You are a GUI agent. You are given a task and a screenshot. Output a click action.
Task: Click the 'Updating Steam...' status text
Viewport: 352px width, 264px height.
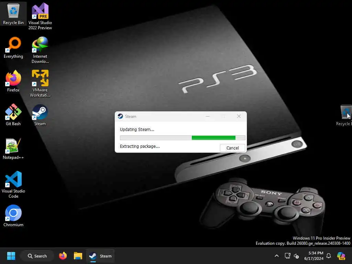click(x=137, y=130)
